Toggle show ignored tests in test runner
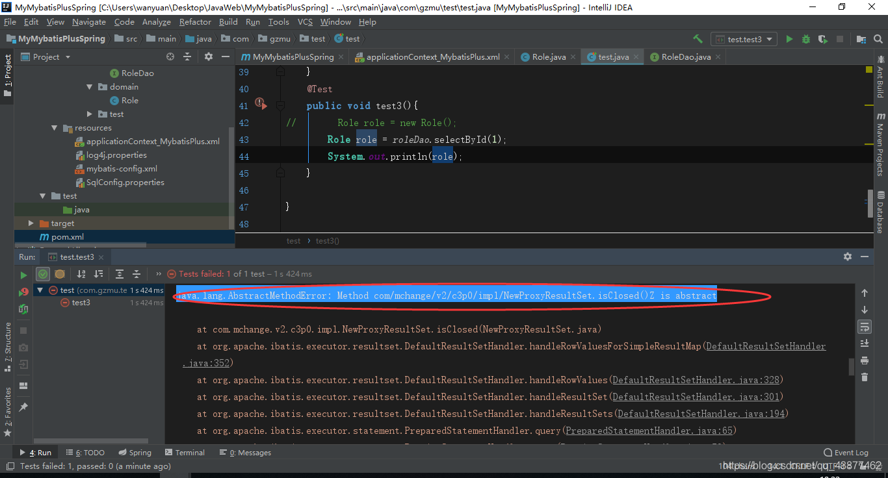This screenshot has height=478, width=888. coord(61,275)
